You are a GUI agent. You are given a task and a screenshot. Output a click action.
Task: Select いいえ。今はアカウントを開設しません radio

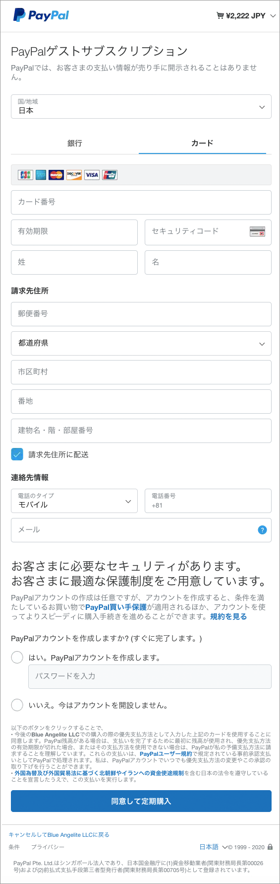tap(17, 705)
